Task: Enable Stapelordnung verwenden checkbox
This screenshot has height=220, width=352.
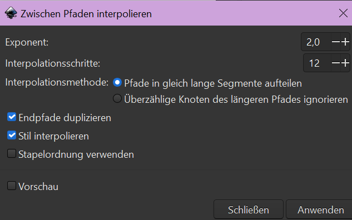Action: click(12, 154)
